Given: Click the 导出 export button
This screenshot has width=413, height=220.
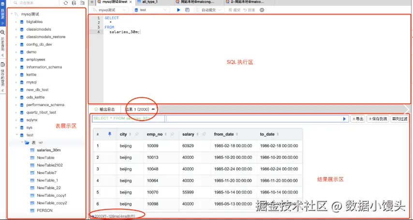Looking at the screenshot, I should click(x=358, y=119).
